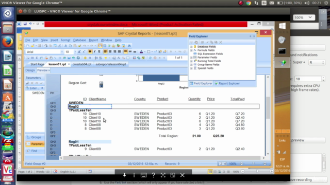The image size is (330, 185).
Task: Click the Cut scissors icon
Action: 65,46
